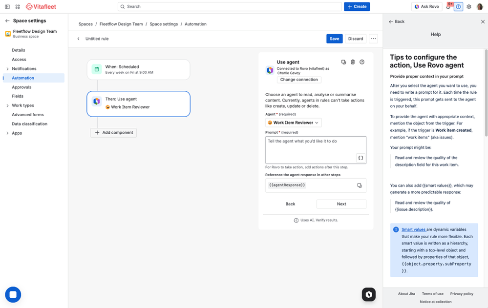
Task: Select the Then: Use agent card
Action: pyautogui.click(x=139, y=104)
